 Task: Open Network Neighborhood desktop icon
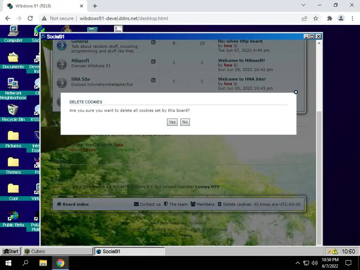click(13, 89)
